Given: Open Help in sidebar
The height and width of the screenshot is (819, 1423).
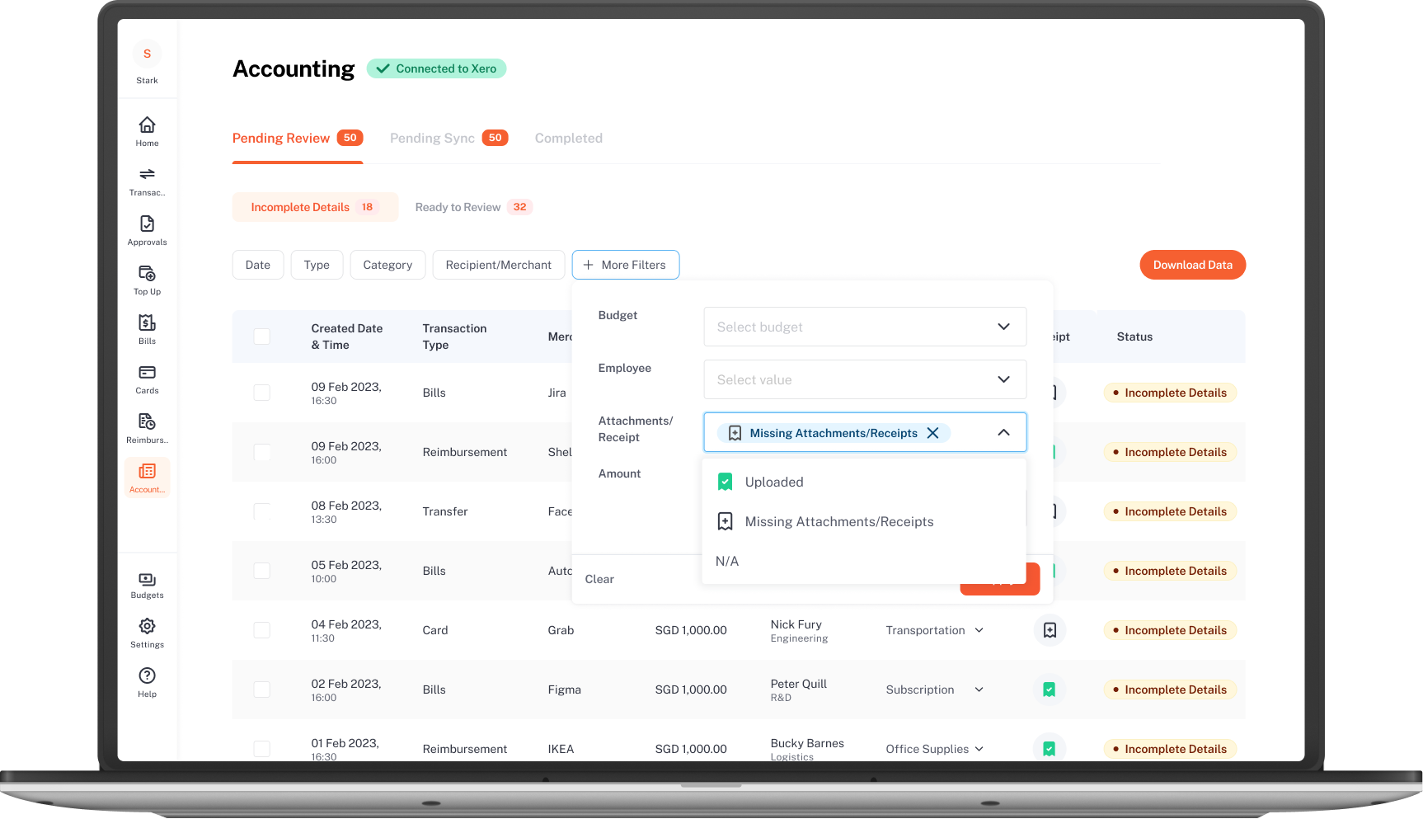Looking at the screenshot, I should (147, 683).
